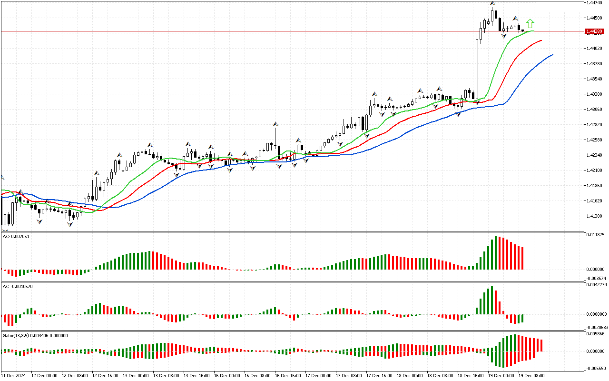Click the green up arrow signal
The width and height of the screenshot is (609, 381).
tap(530, 24)
